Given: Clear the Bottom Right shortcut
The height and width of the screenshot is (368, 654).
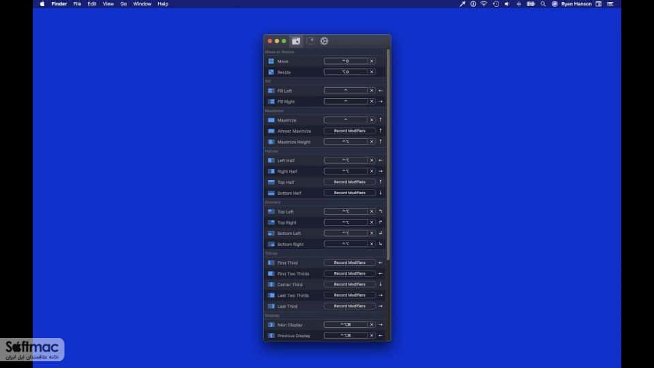Looking at the screenshot, I should pos(372,244).
